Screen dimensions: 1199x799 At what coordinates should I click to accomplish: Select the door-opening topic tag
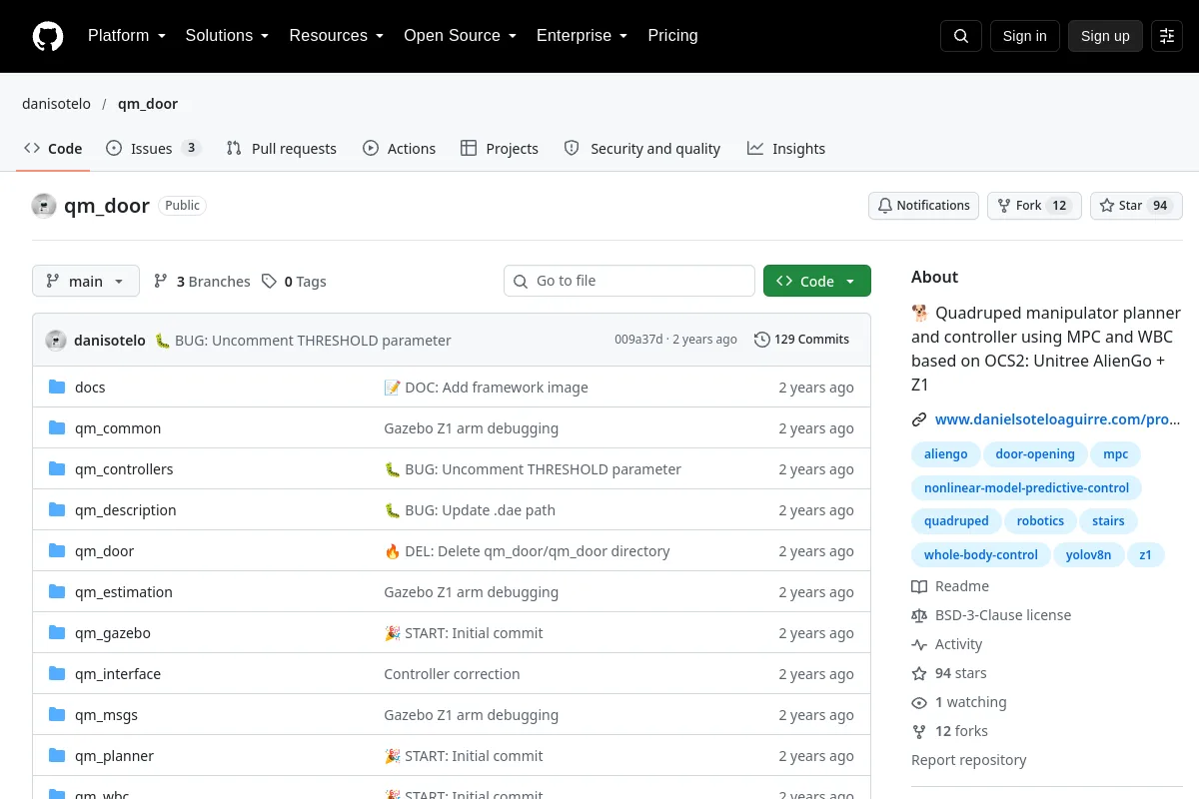coord(1035,454)
